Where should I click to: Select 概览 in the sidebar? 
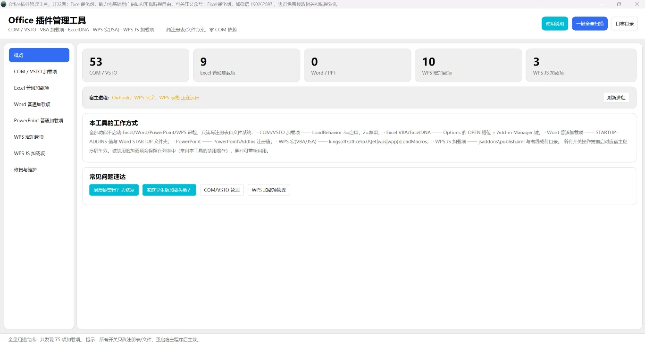tap(39, 55)
